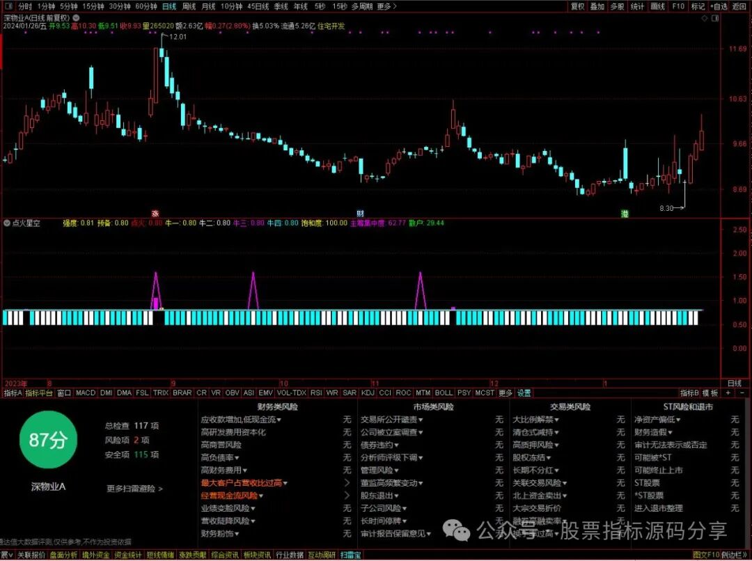
Task: Click 指标B on the indicator bar
Action: 689,393
